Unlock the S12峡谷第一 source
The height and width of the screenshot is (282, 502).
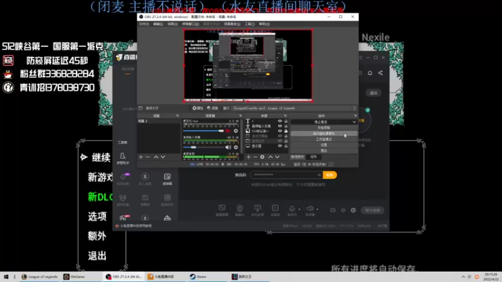tap(286, 131)
